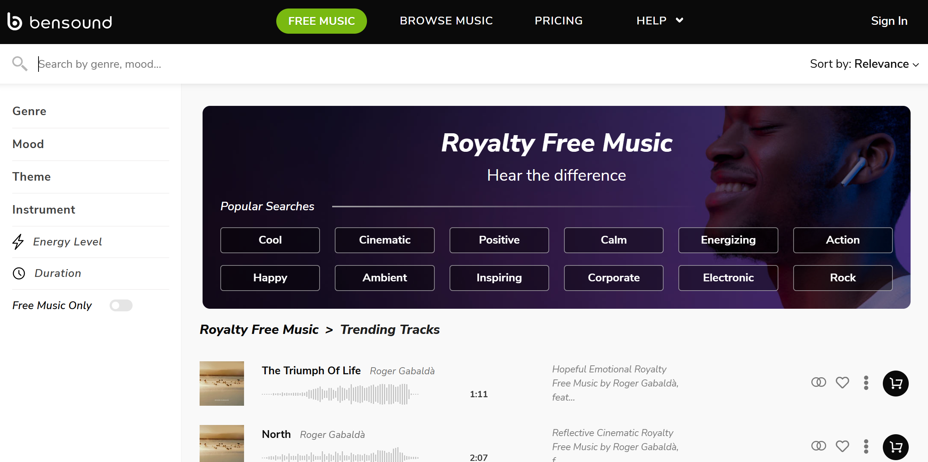
Task: Favorite The Triumph Of Life with heart icon
Action: tap(842, 382)
